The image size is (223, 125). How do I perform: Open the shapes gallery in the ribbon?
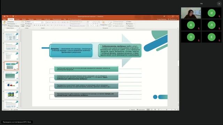[93, 24]
